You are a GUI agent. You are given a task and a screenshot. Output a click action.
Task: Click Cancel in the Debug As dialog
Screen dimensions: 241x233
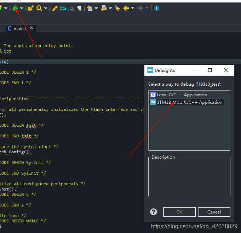click(x=214, y=212)
